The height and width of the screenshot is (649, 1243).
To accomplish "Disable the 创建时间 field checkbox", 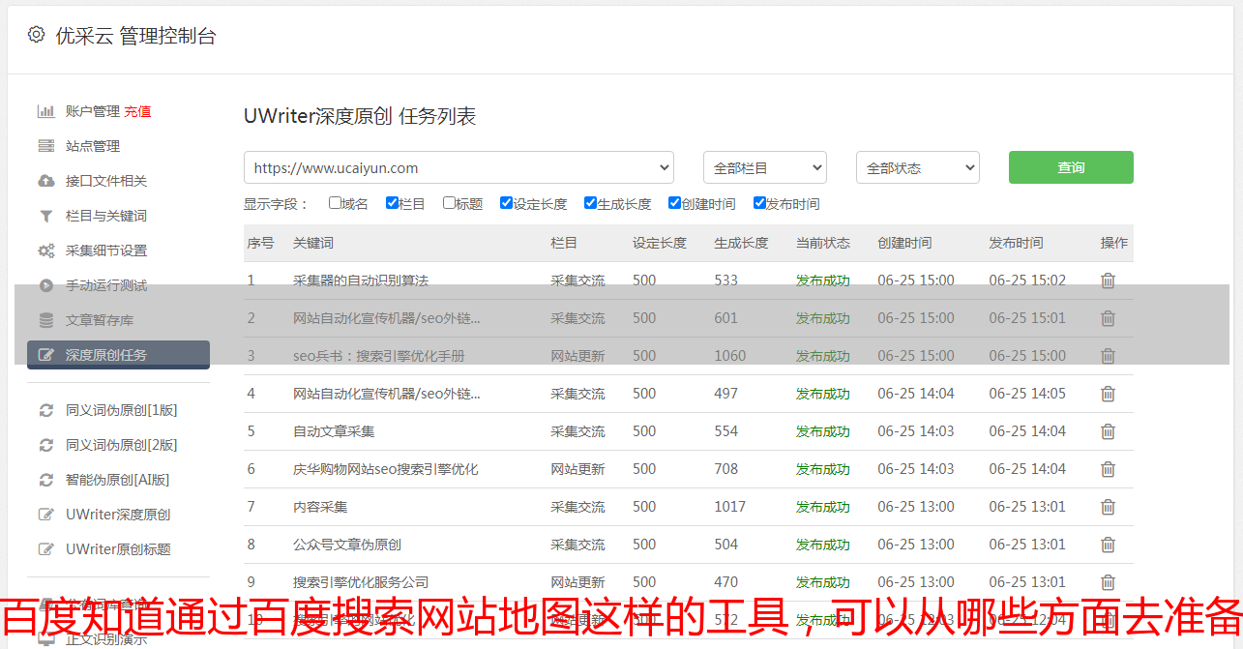I will point(674,203).
